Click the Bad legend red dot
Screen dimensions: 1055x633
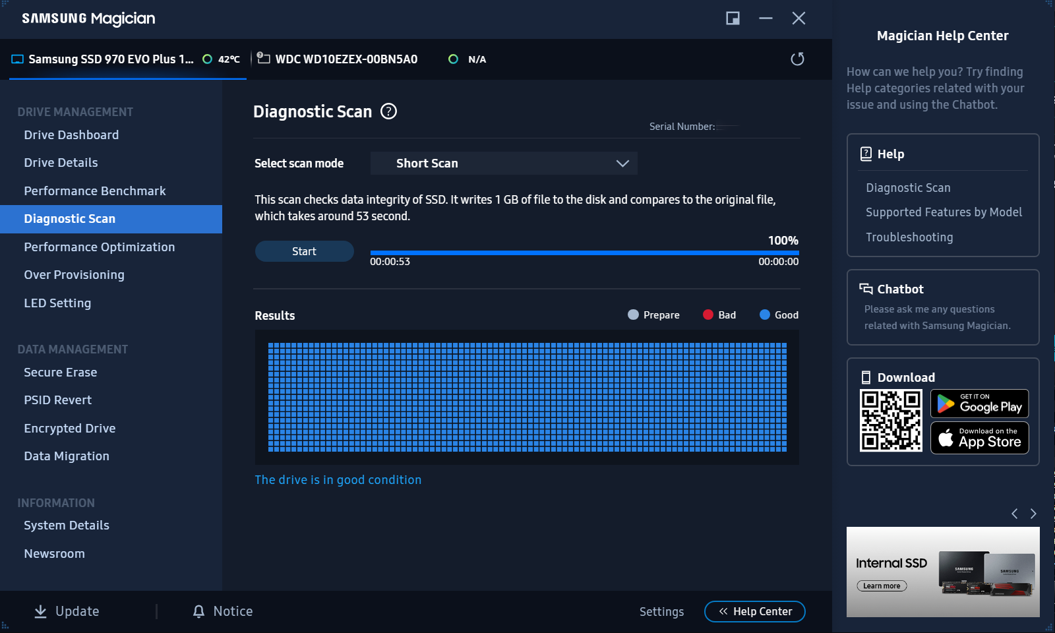point(708,315)
